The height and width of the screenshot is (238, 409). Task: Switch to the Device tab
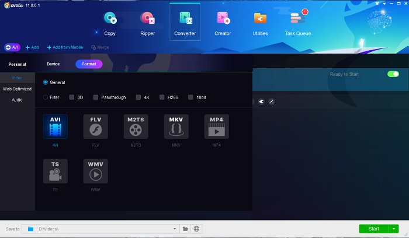point(53,64)
